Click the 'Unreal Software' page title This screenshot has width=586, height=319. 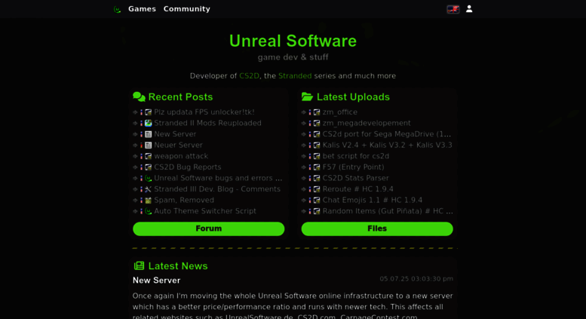pyautogui.click(x=293, y=41)
